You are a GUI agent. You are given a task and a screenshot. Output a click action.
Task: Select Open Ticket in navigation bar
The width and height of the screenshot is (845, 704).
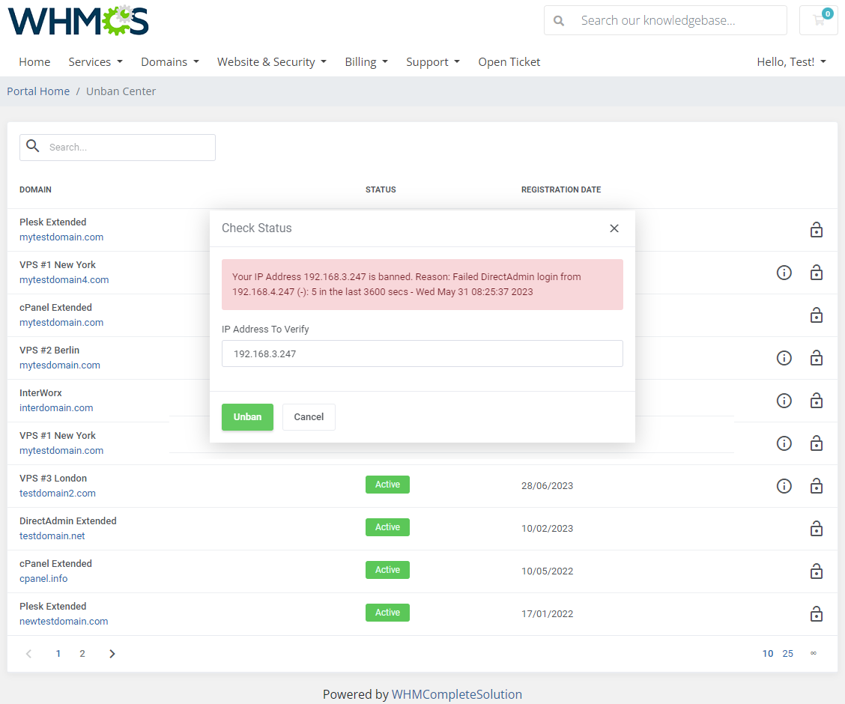509,62
